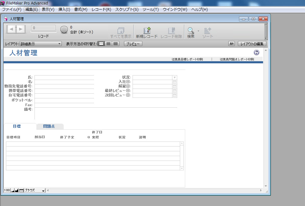Toggle the Aa formatting bar button

point(232,44)
